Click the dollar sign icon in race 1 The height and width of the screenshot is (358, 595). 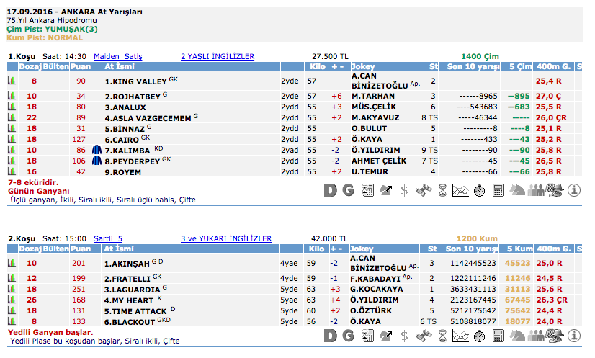(x=404, y=190)
